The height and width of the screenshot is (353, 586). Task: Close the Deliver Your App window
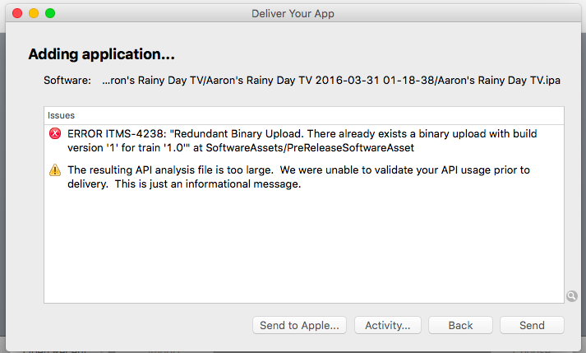pos(17,14)
